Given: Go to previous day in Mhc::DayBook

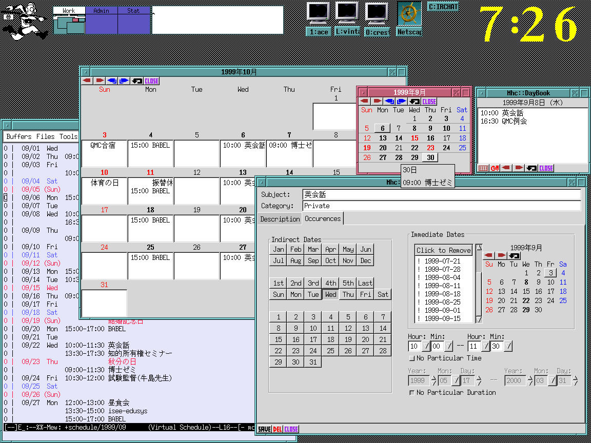Looking at the screenshot, I should click(506, 168).
